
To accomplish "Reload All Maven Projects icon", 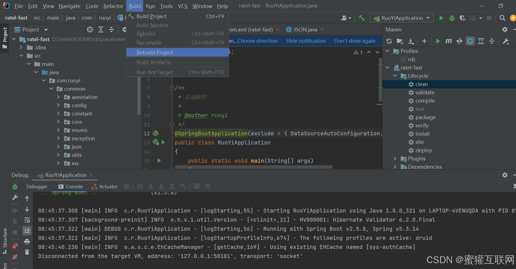I will coord(389,41).
